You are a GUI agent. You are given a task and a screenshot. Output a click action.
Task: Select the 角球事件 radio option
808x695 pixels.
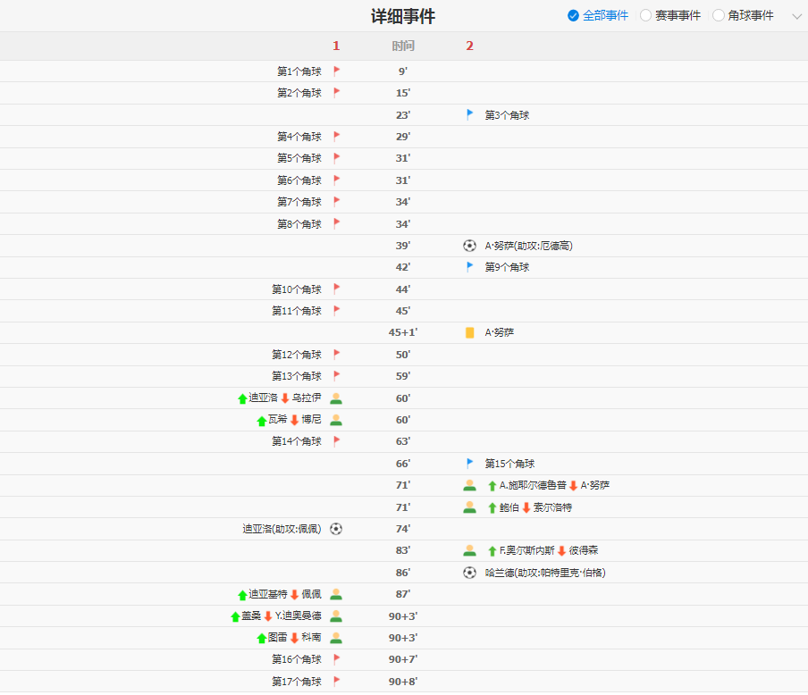pos(743,16)
